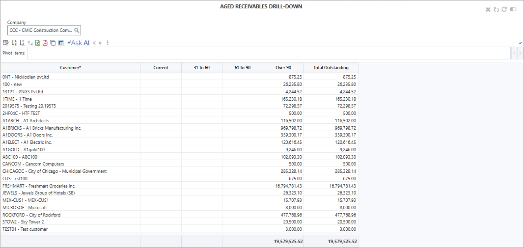
Task: Click Total Outstanding value 285,328.14
Action: click(347, 171)
